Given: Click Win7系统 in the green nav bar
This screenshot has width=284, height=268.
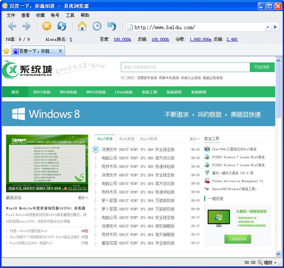Looking at the screenshot, I should (x=42, y=92).
